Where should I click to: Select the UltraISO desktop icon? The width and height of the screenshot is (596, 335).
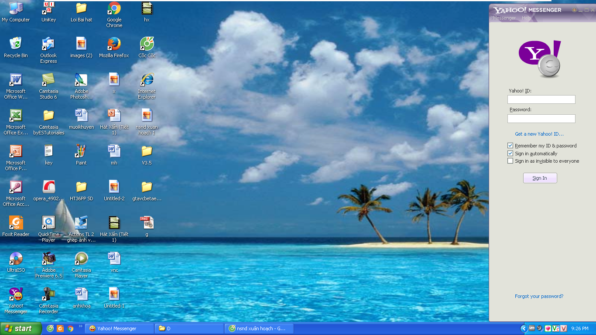click(16, 263)
